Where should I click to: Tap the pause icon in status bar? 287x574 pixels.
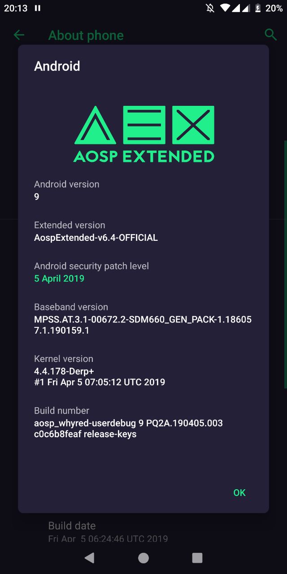tap(38, 8)
